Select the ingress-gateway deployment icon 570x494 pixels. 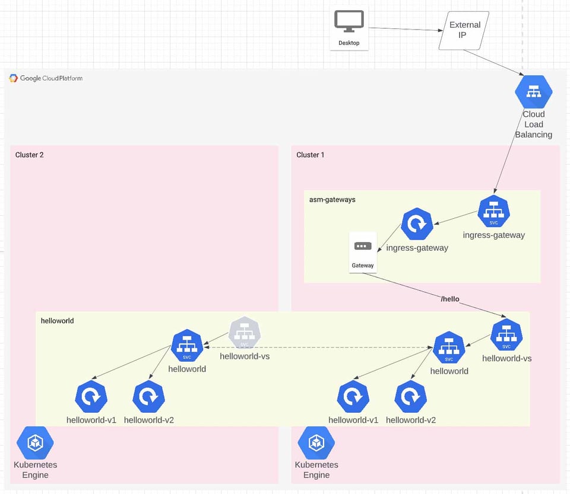(x=417, y=224)
